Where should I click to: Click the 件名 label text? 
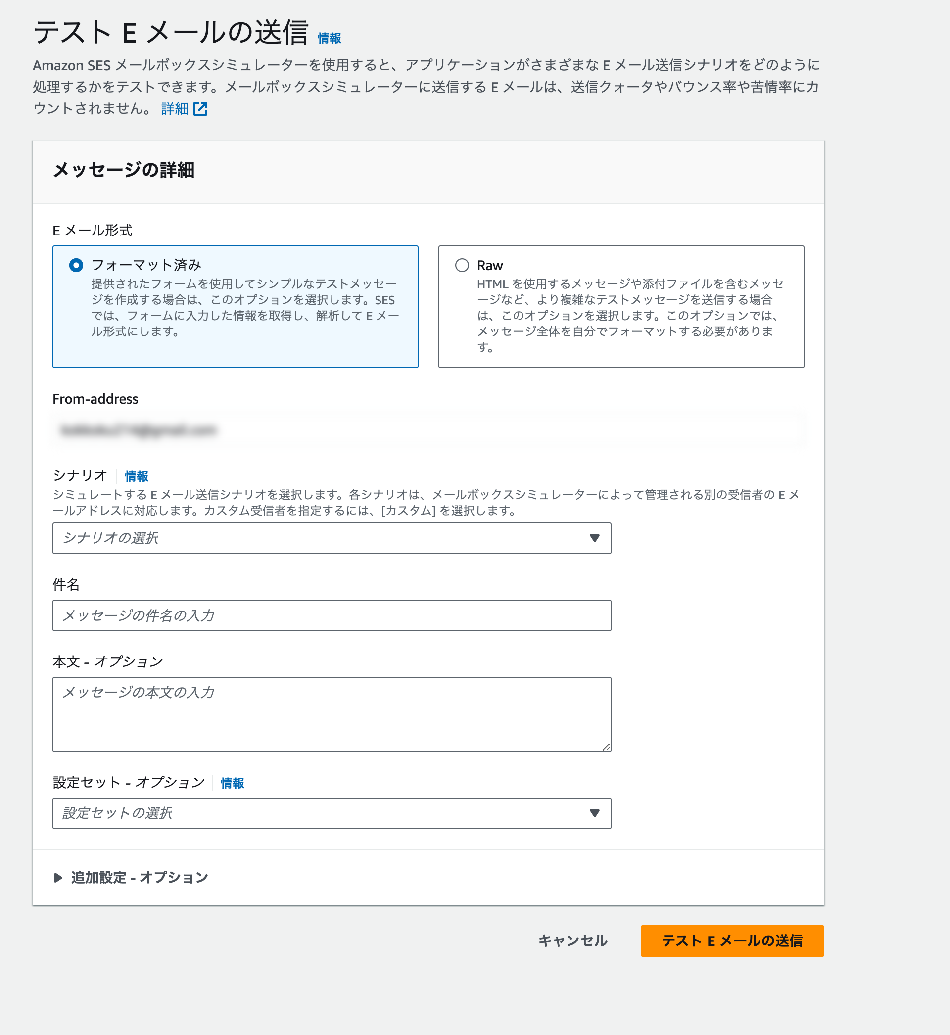66,584
